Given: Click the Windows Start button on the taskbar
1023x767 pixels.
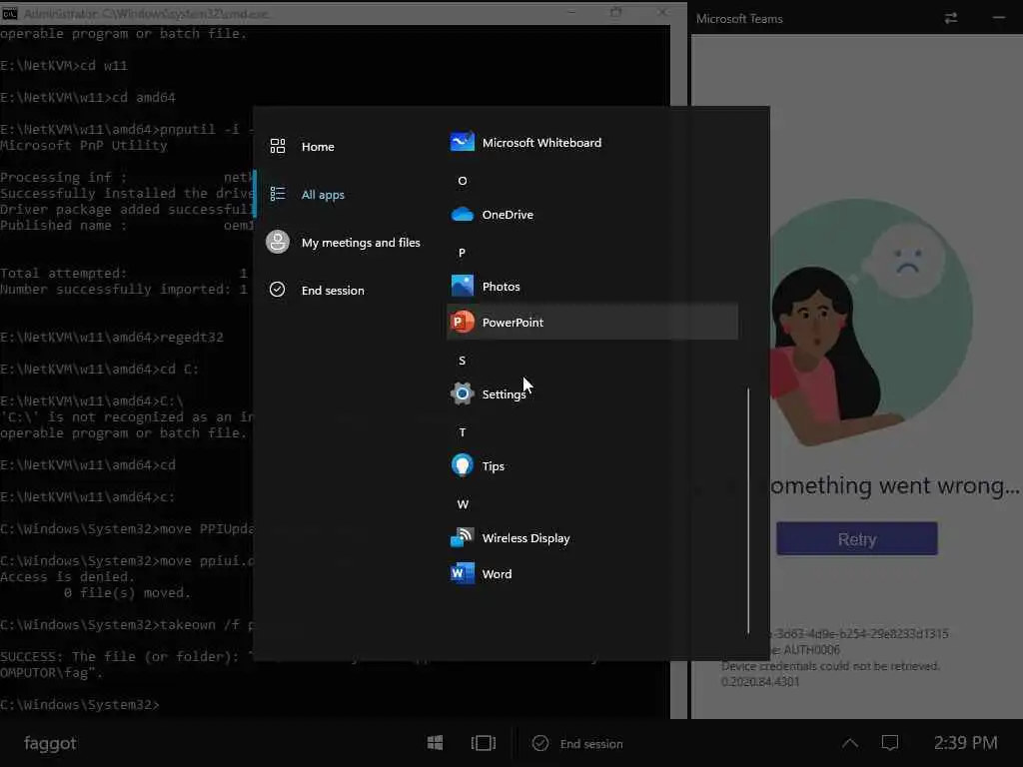Looking at the screenshot, I should tap(436, 743).
